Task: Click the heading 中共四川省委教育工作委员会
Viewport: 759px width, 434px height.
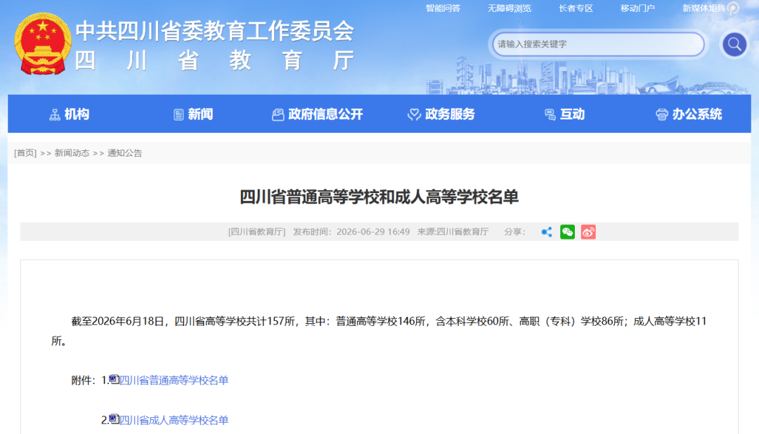Action: 215,31
